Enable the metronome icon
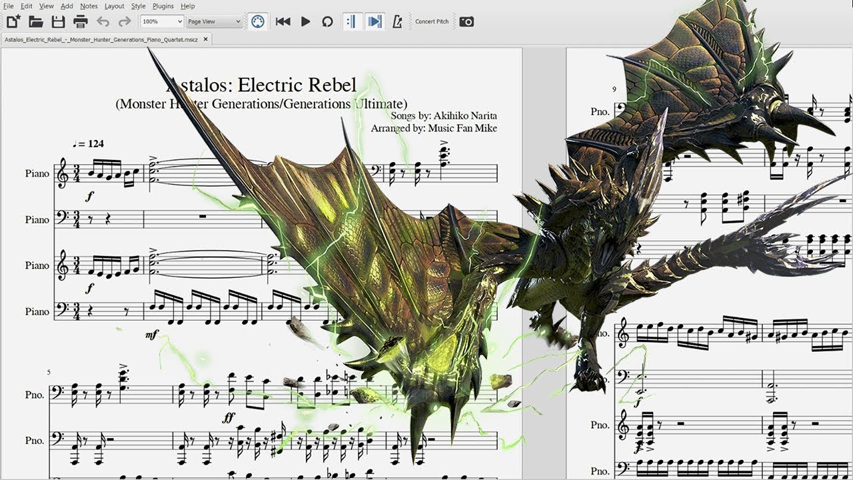The width and height of the screenshot is (853, 480). [397, 21]
